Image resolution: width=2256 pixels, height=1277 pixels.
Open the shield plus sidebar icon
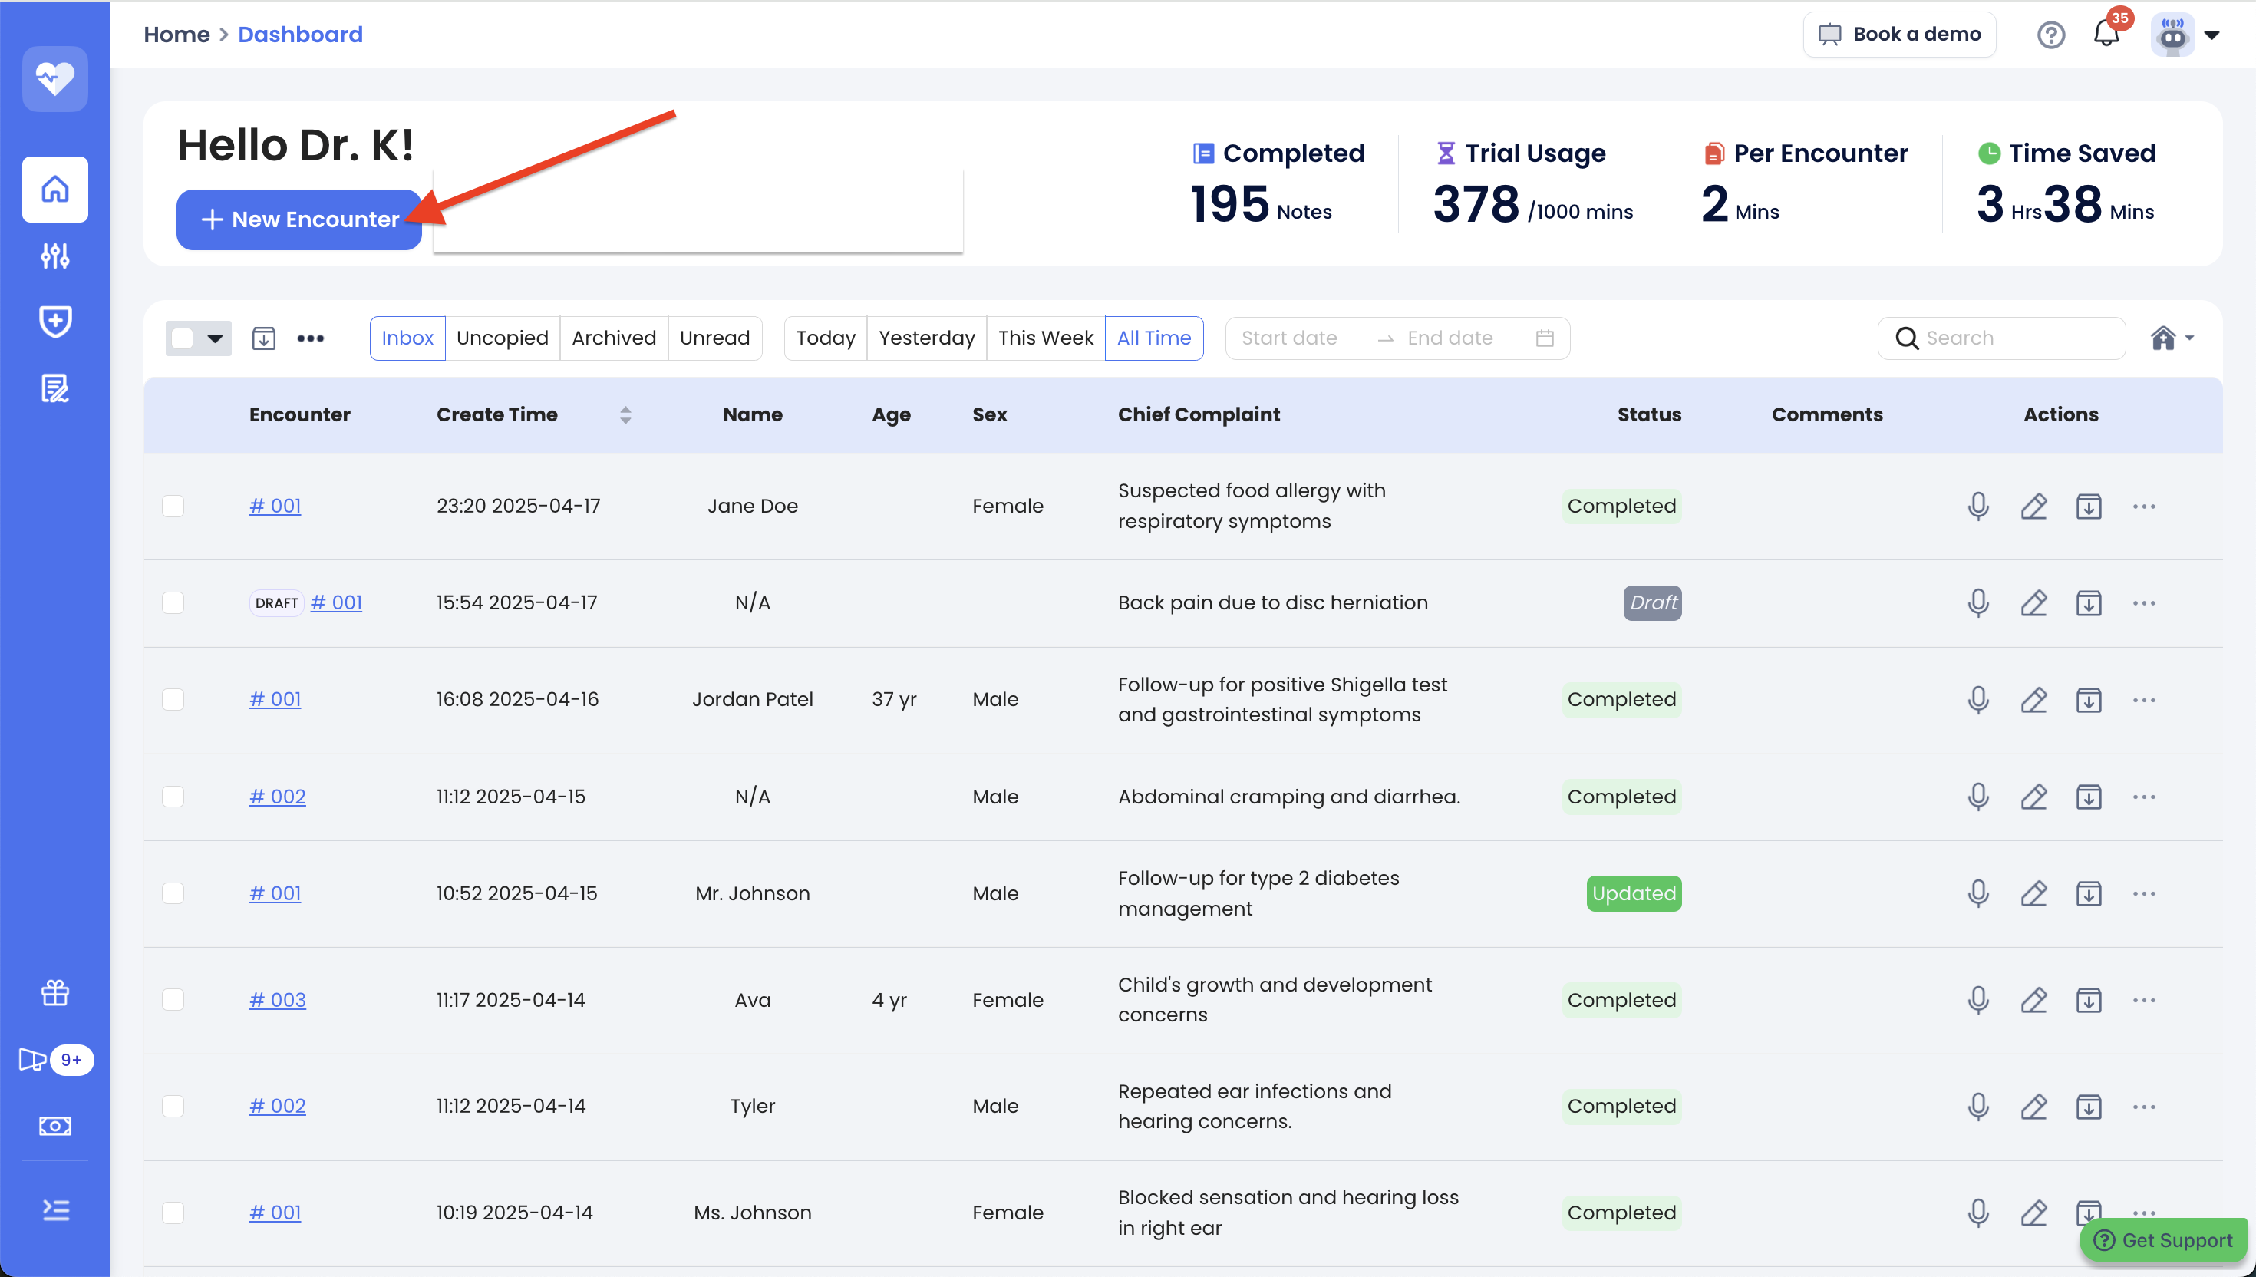[x=54, y=321]
